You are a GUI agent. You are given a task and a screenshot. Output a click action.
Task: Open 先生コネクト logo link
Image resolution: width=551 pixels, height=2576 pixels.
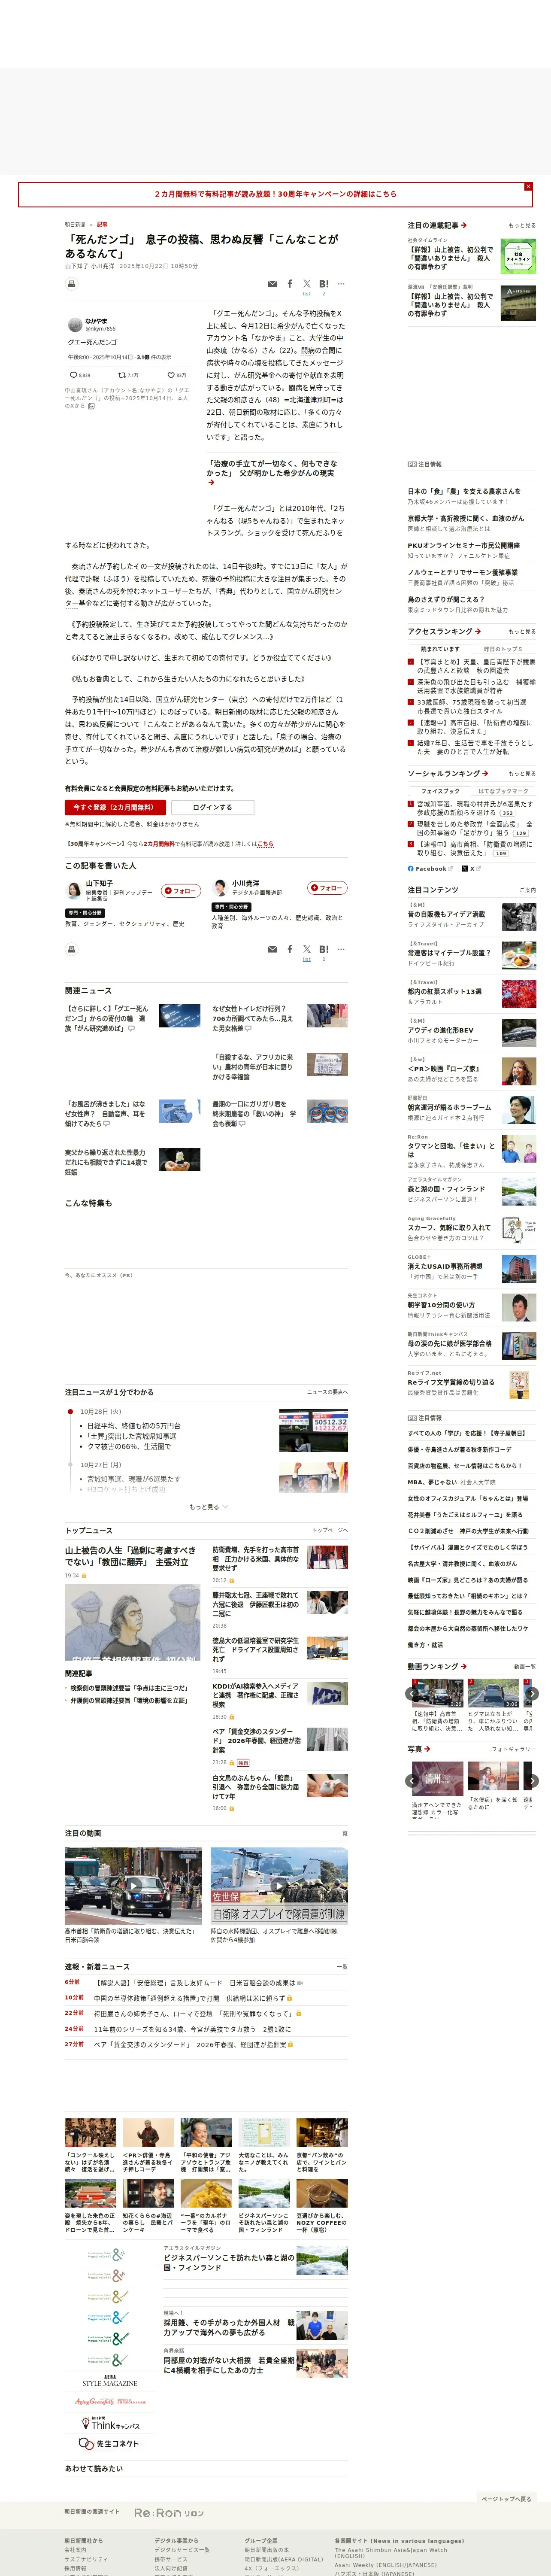point(109,2444)
